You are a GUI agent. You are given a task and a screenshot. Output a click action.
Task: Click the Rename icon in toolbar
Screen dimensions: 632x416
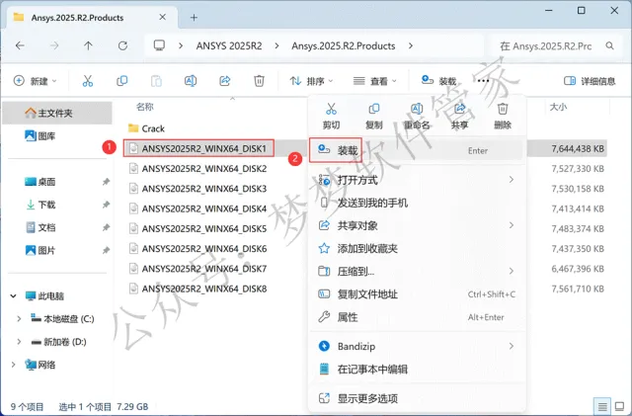[191, 81]
